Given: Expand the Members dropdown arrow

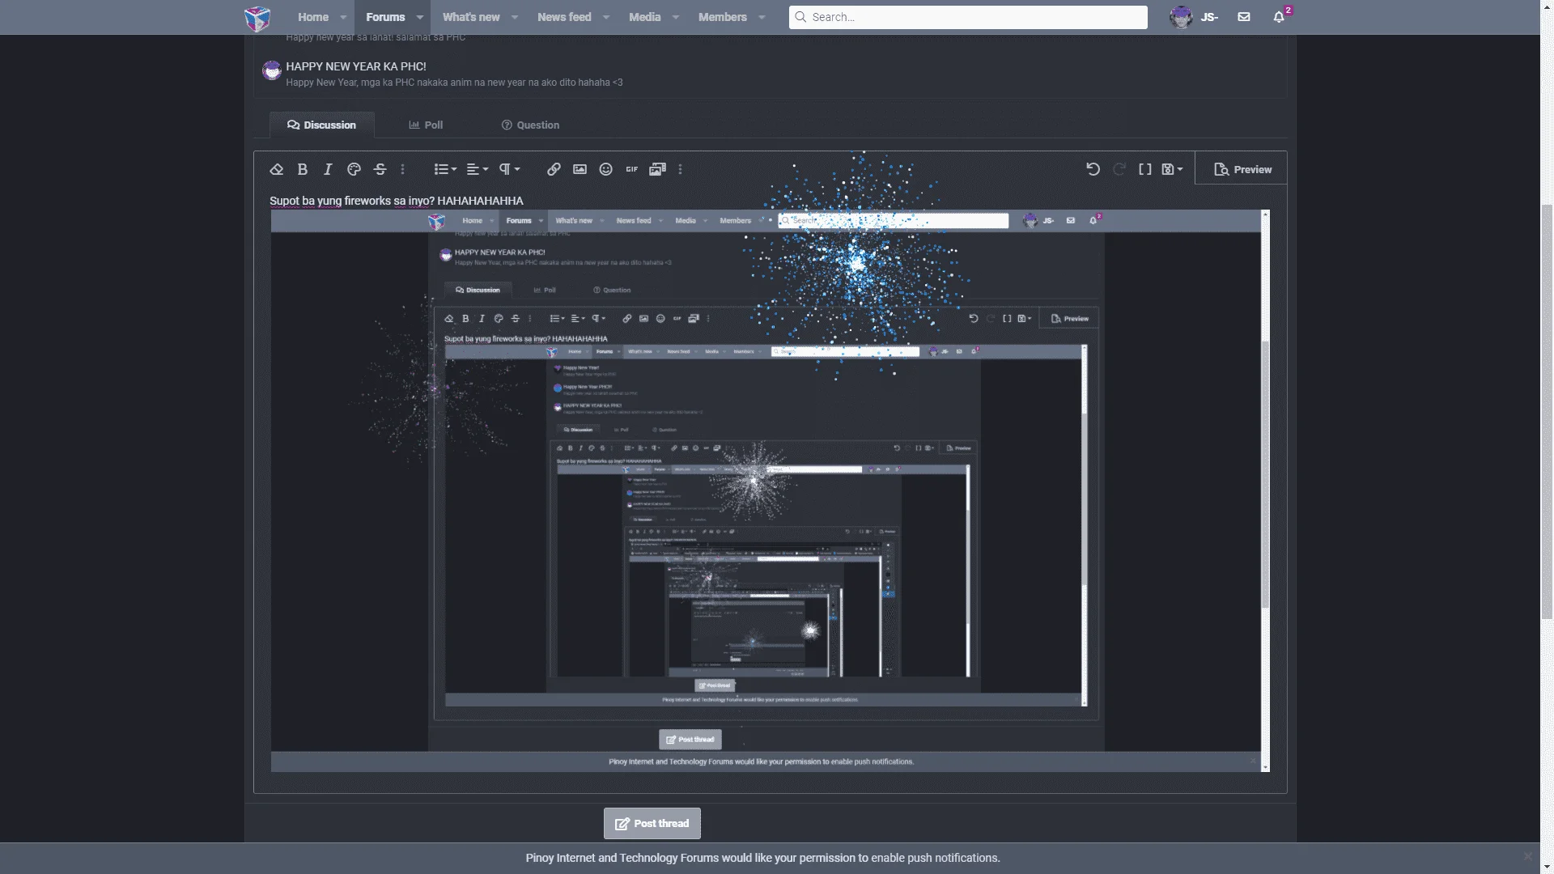Looking at the screenshot, I should tap(762, 17).
